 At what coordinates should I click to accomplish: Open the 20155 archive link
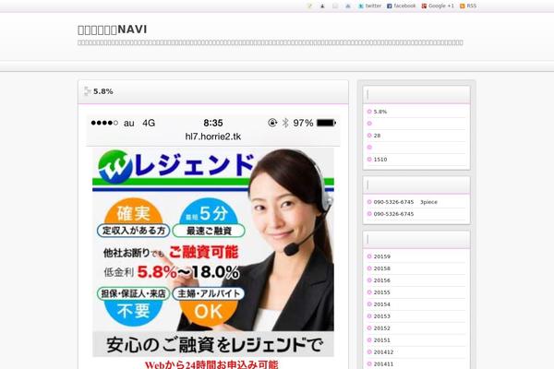382,292
